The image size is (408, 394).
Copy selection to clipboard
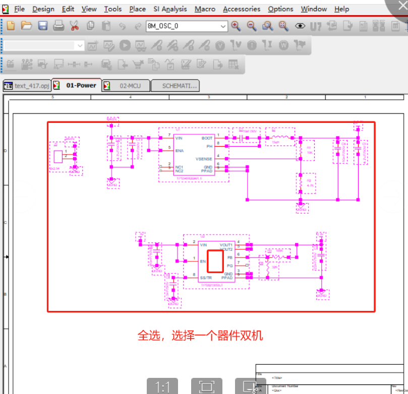tap(90, 26)
